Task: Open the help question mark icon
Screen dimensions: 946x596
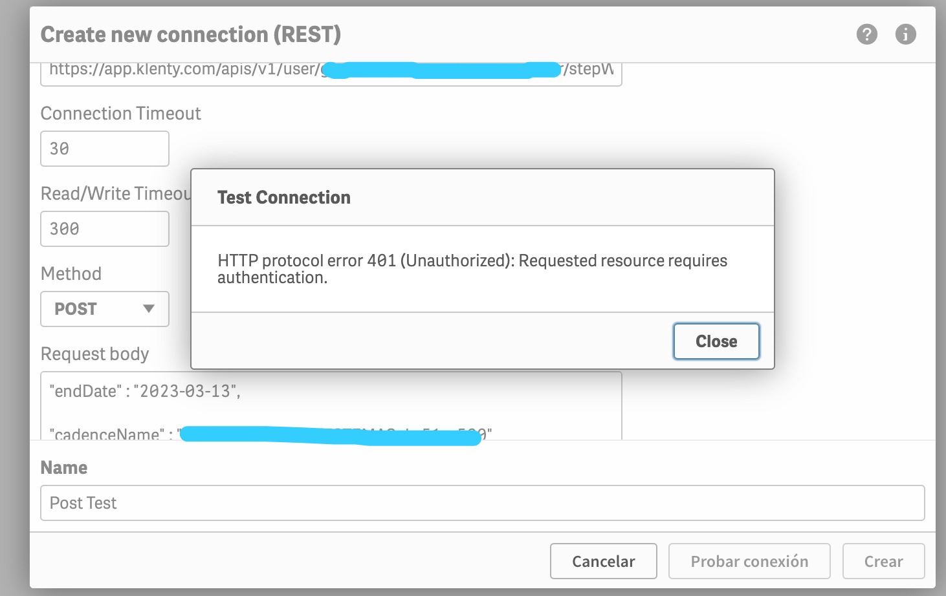Action: coord(866,34)
